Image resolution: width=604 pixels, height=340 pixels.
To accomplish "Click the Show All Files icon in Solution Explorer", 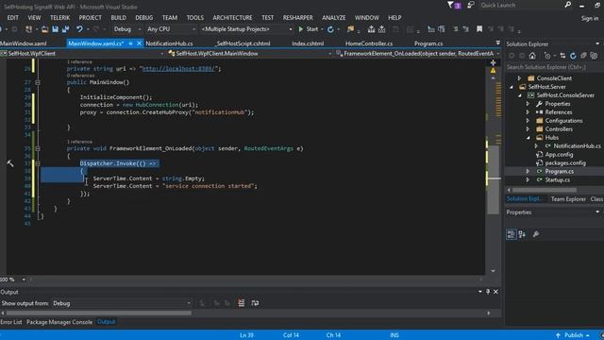I will tap(594, 56).
